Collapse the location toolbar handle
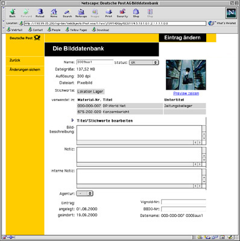Screen dimensions: 240x241 [4, 23]
